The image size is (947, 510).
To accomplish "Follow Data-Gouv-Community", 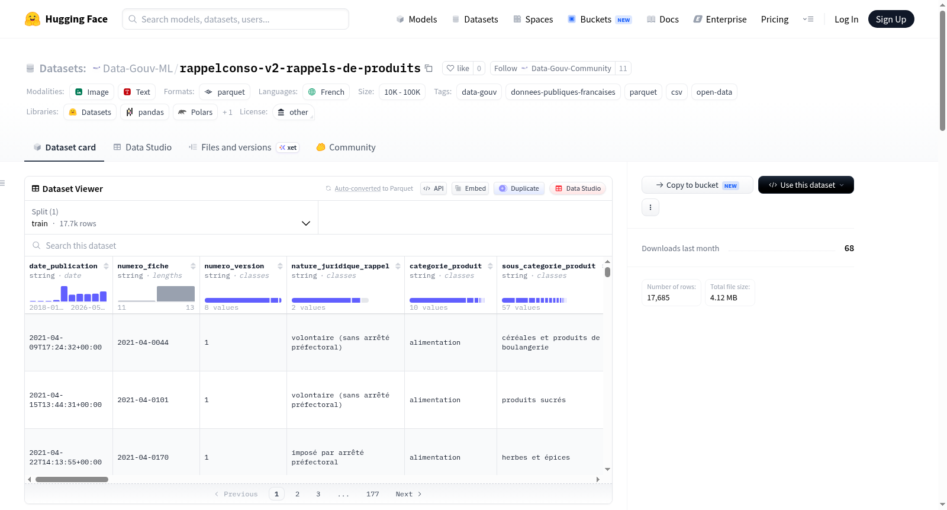I will pos(553,69).
